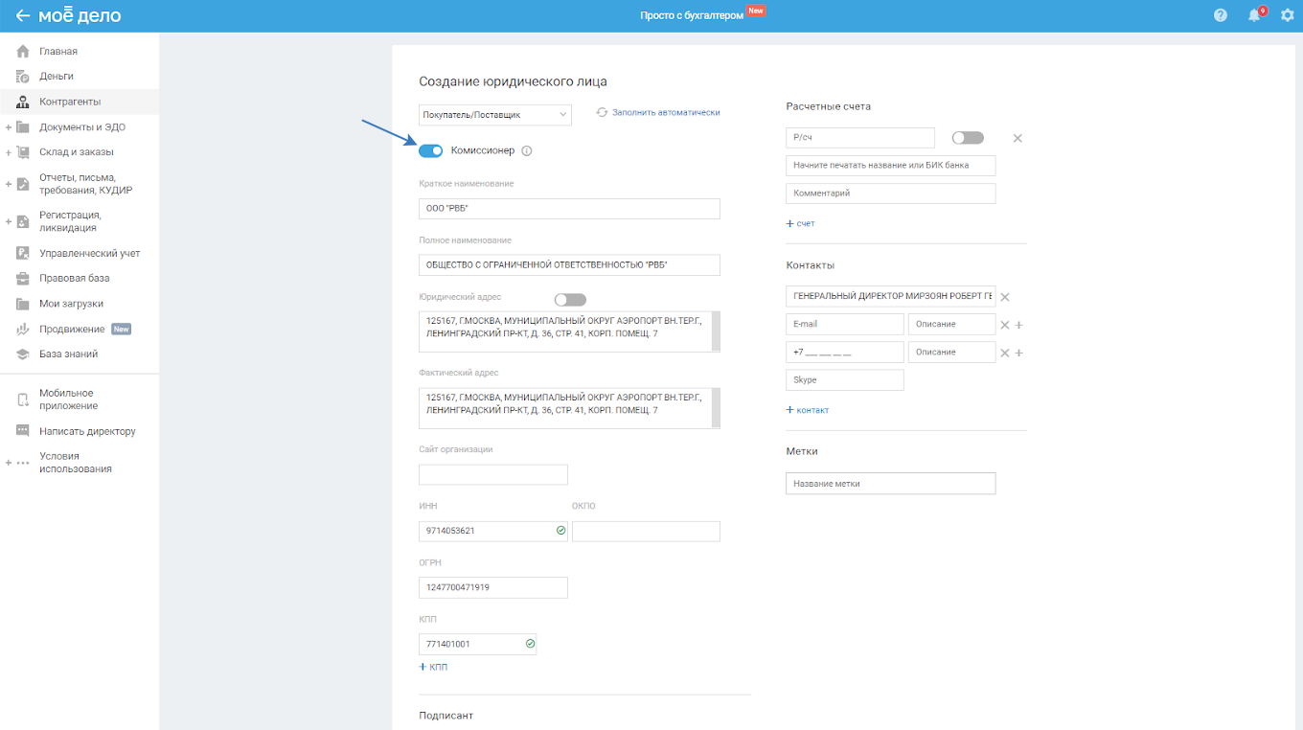The image size is (1303, 730).
Task: Click the Комиссионер info icon
Action: (x=527, y=150)
